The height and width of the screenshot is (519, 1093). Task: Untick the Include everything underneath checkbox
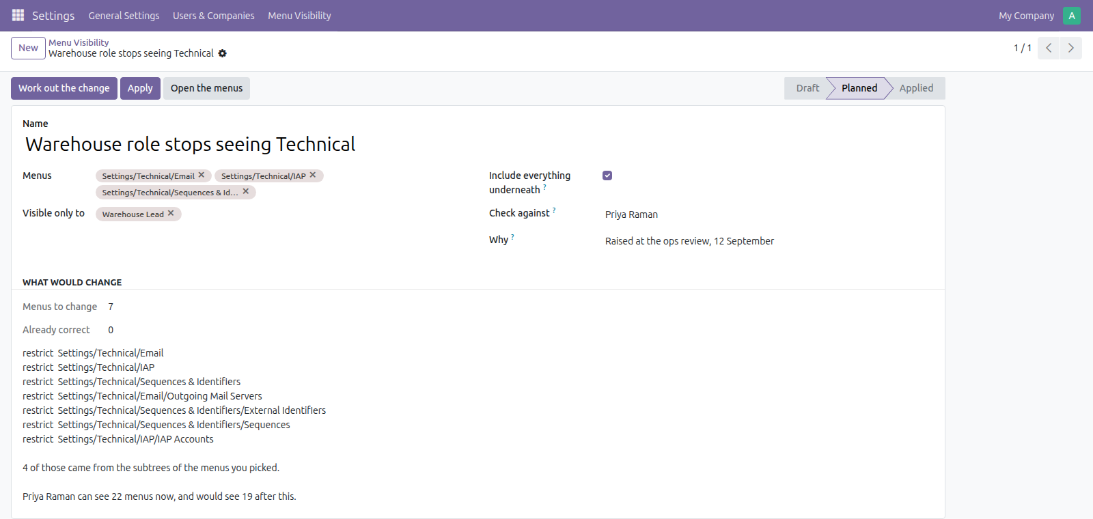pos(607,176)
